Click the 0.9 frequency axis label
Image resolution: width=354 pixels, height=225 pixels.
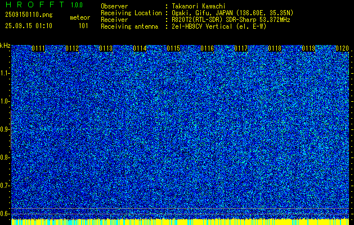[x=5, y=129]
